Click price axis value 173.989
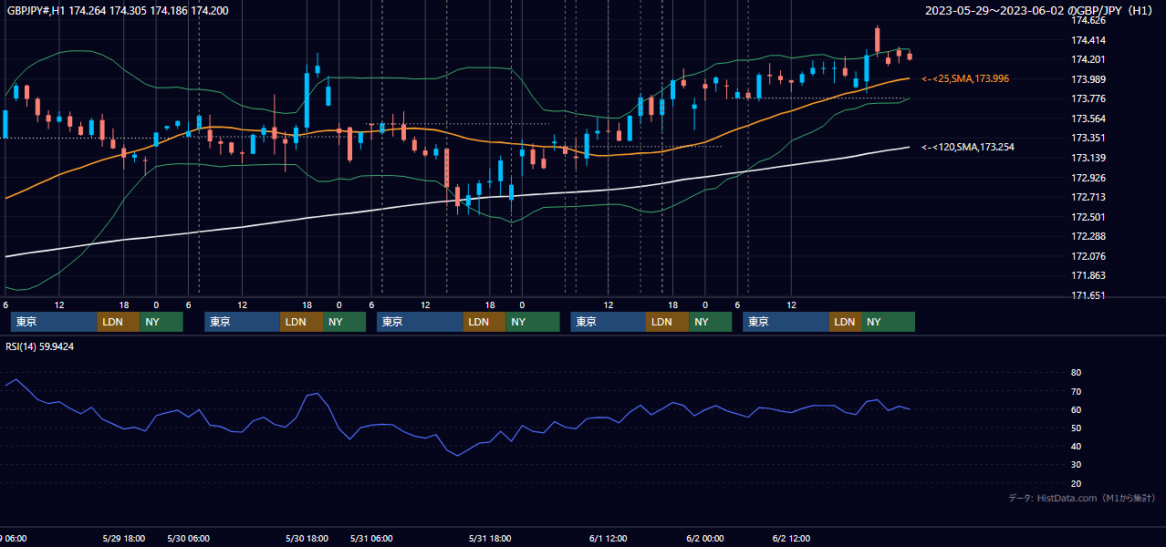This screenshot has height=547, width=1166. click(x=1088, y=79)
